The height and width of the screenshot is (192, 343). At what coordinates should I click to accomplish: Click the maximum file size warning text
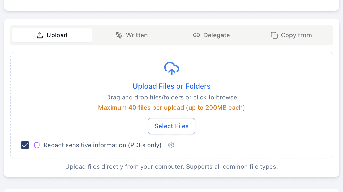point(171,107)
